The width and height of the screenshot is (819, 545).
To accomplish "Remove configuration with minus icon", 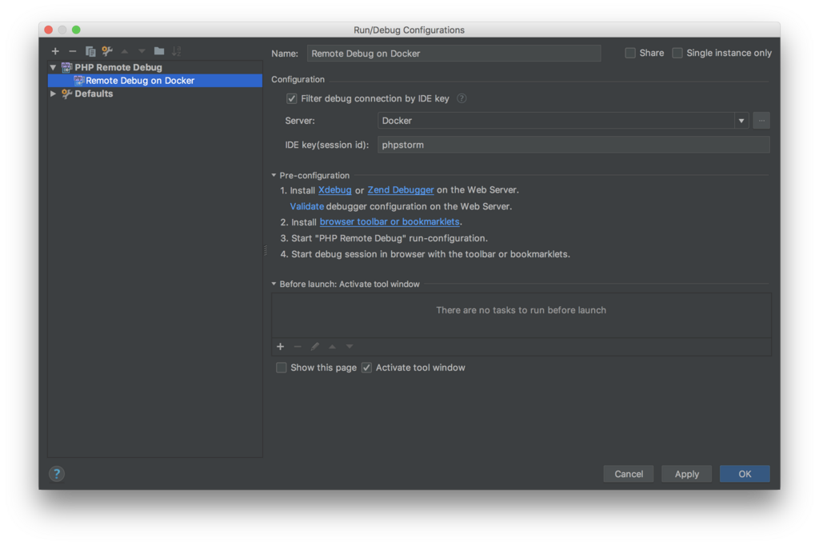I will (x=73, y=51).
